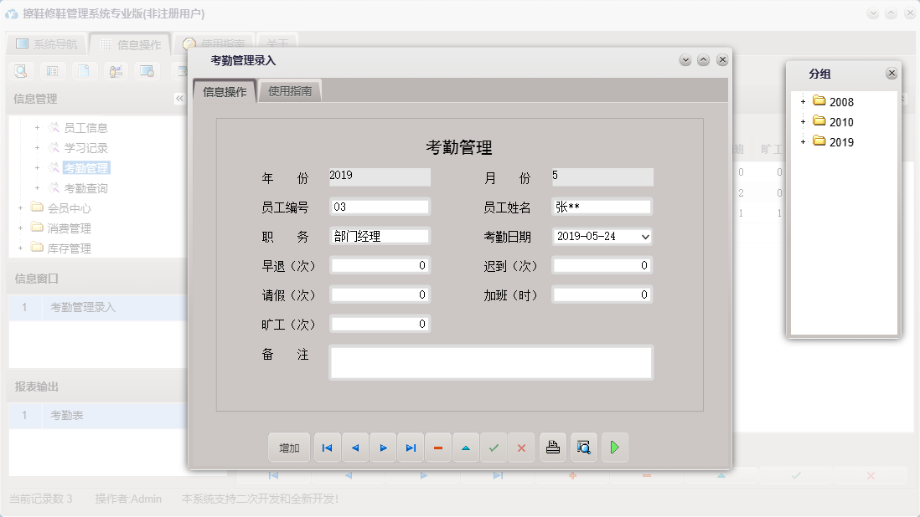This screenshot has width=920, height=517.
Task: Click the 增加 button to add a record
Action: pyautogui.click(x=288, y=448)
